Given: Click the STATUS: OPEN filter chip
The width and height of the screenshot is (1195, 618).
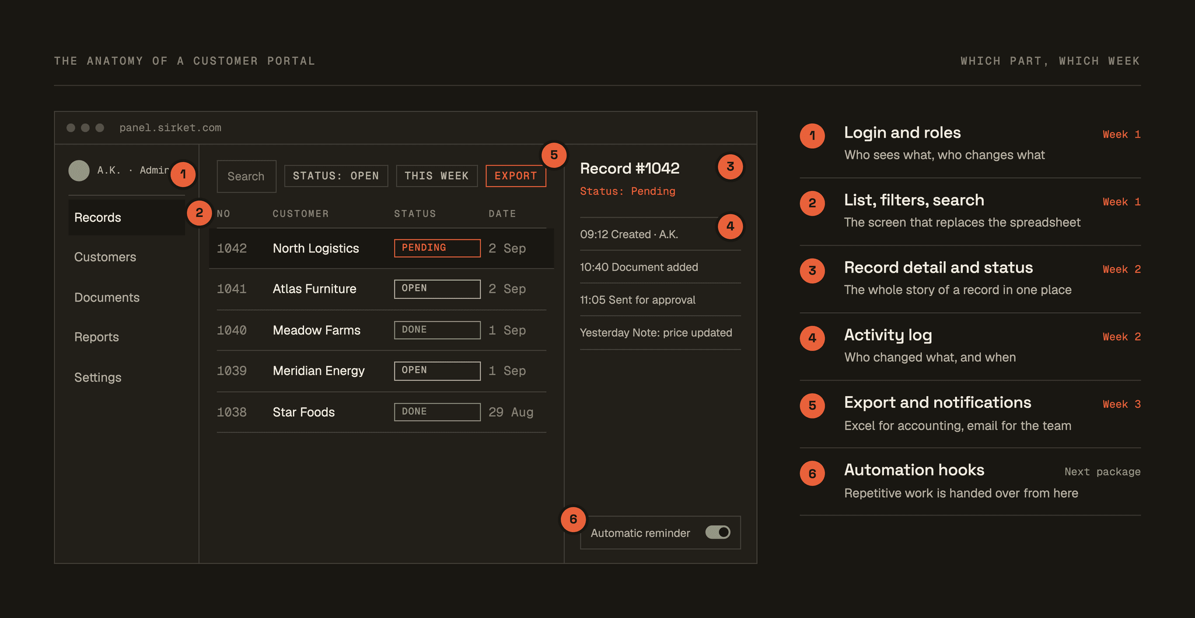Looking at the screenshot, I should [336, 176].
